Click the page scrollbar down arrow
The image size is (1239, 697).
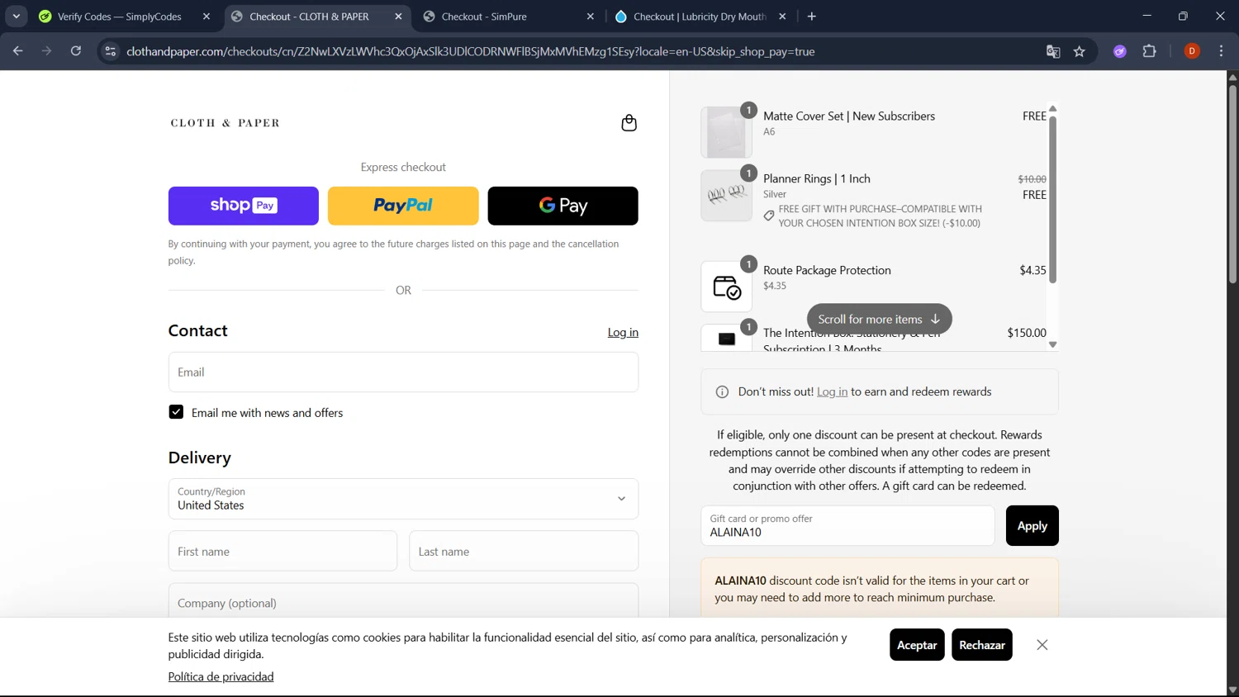tap(1232, 690)
